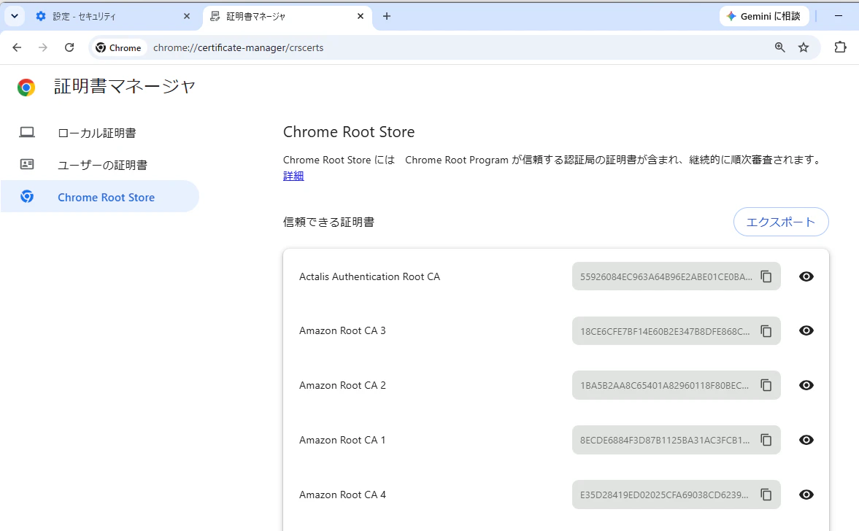The image size is (859, 531).
Task: Open the tab search dropdown arrow
Action: click(x=15, y=17)
